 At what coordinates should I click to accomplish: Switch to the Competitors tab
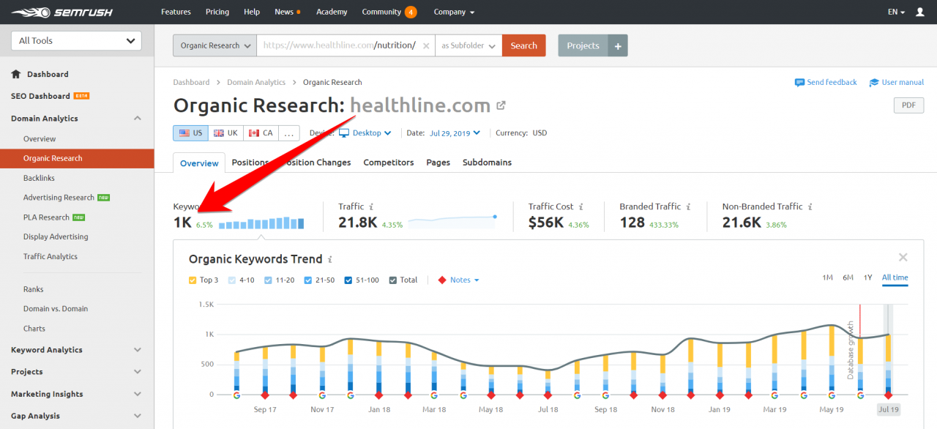pyautogui.click(x=389, y=163)
